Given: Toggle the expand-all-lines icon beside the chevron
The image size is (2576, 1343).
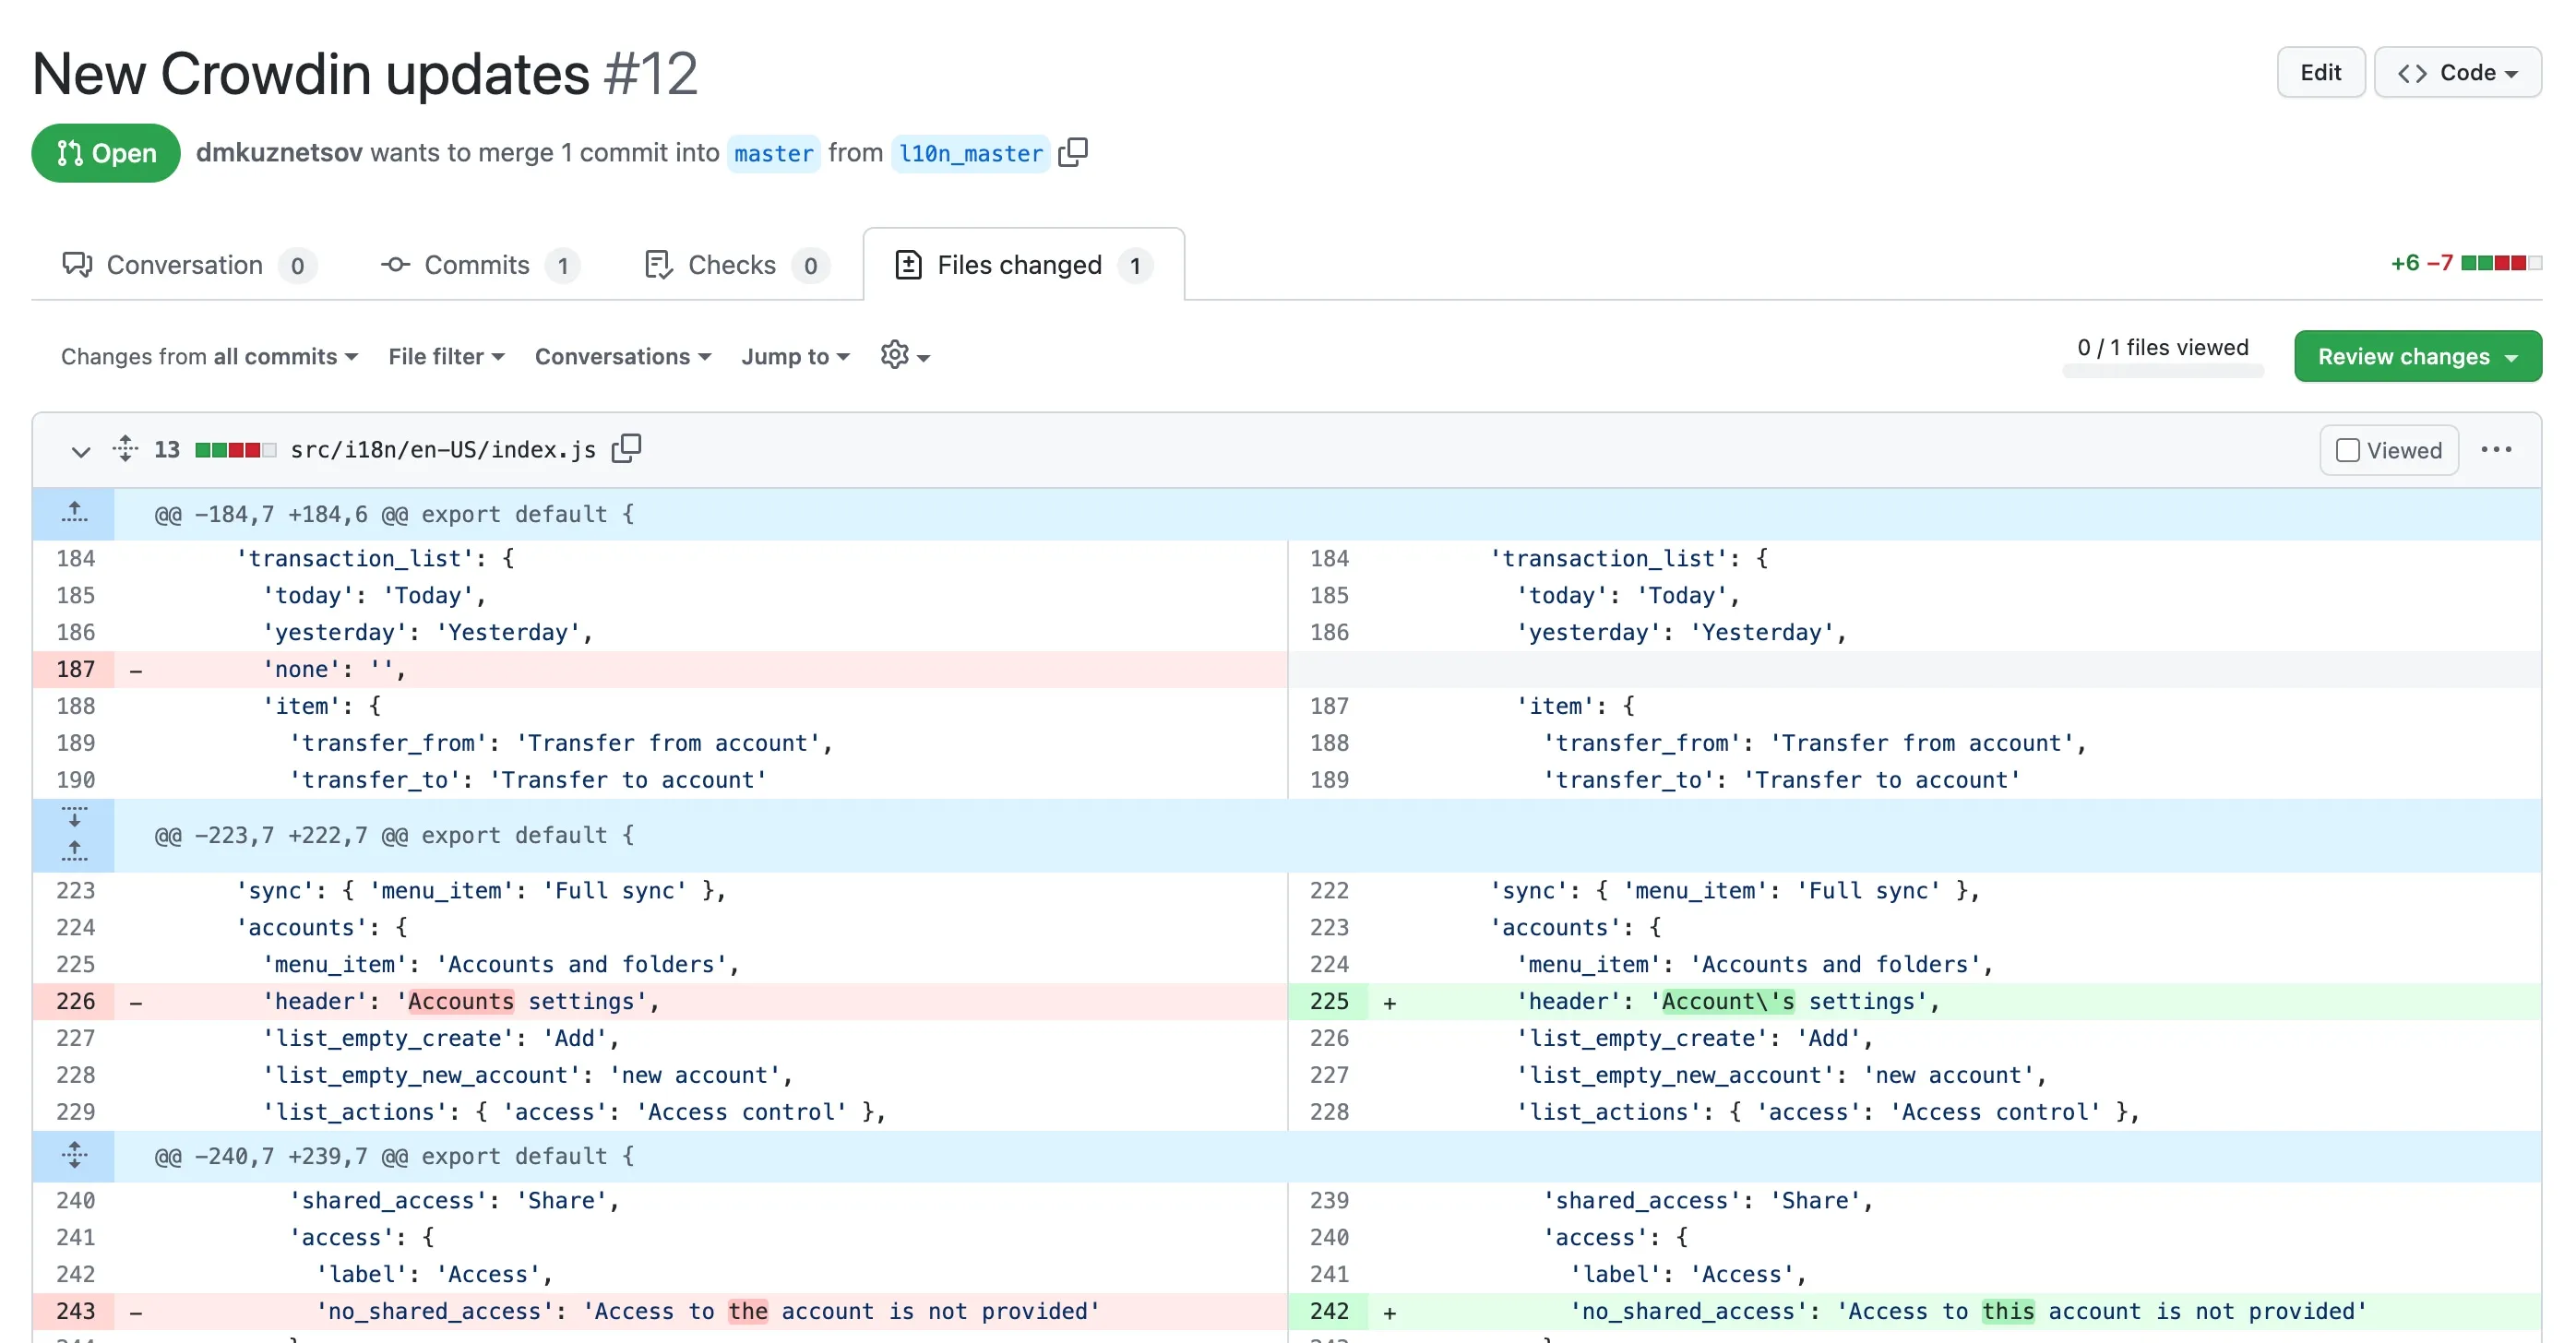Looking at the screenshot, I should coord(123,449).
